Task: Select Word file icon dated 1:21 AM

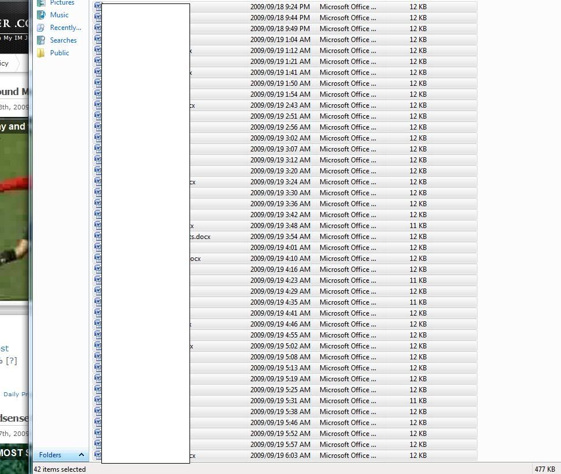Action: coord(97,60)
